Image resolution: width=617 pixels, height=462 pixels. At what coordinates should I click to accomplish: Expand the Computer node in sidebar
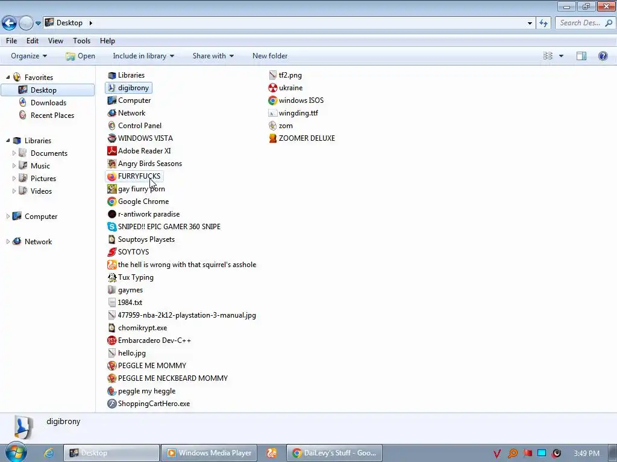tap(8, 217)
